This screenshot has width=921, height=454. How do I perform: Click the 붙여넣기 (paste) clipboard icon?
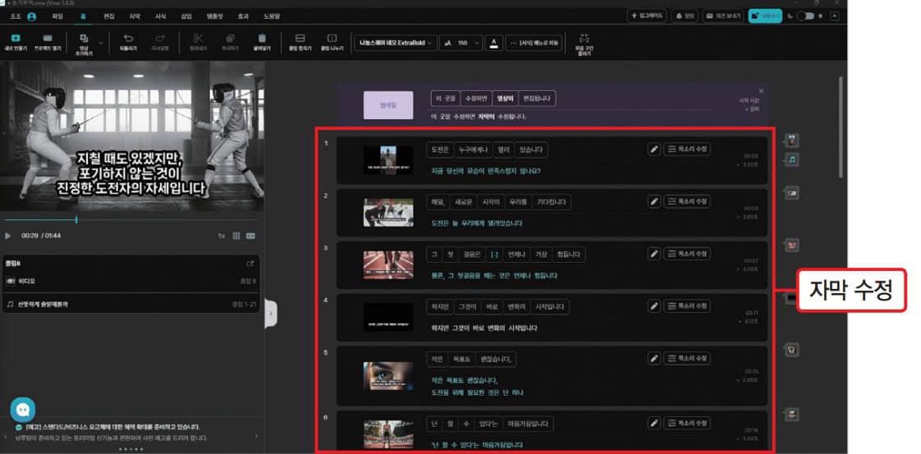262,39
